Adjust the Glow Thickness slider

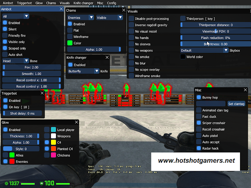click(21, 136)
